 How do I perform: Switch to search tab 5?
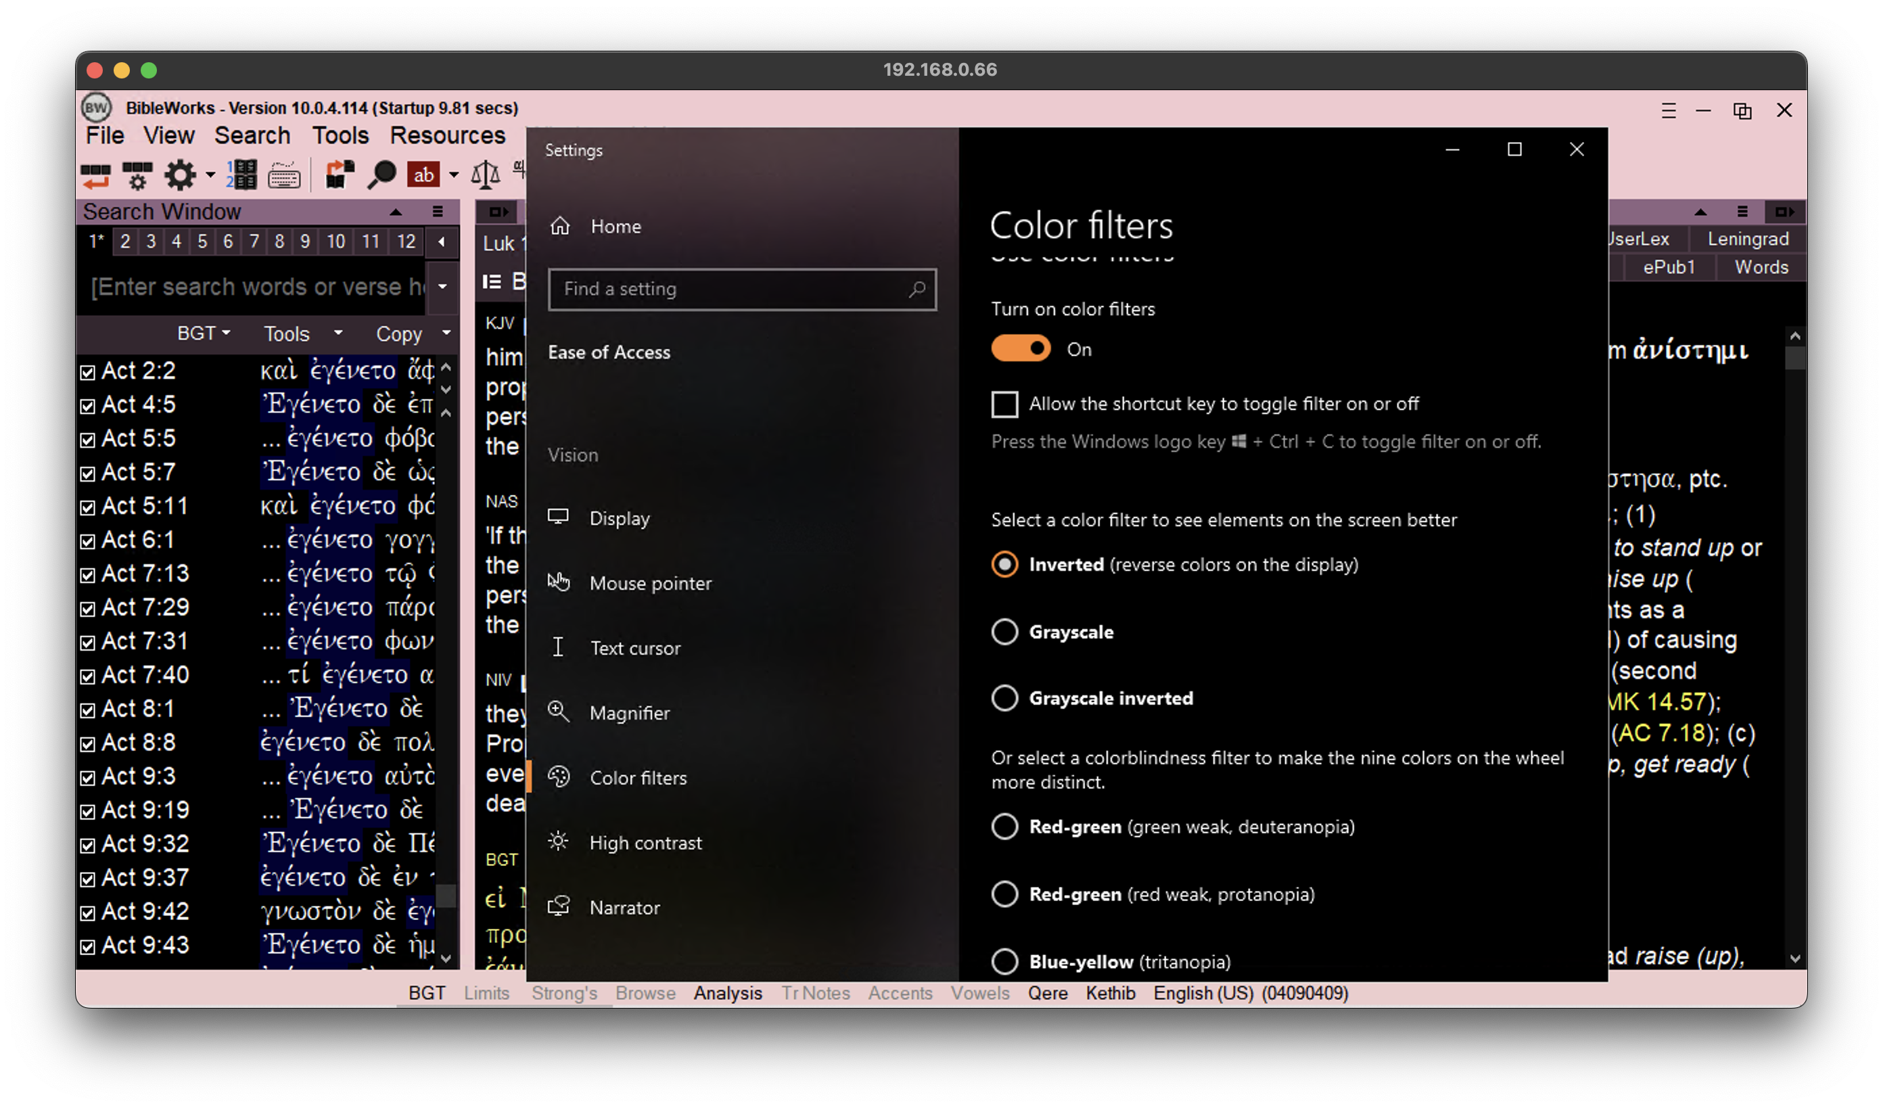202,241
